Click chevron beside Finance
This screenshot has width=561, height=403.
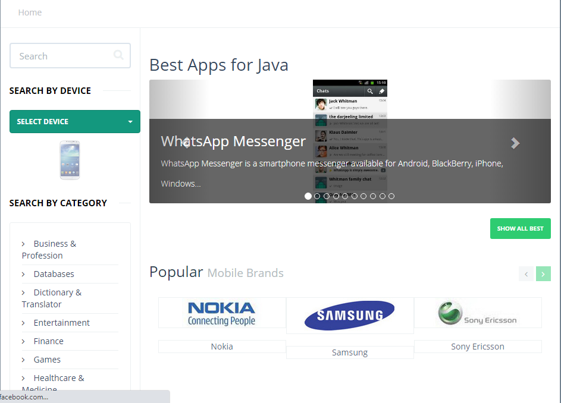(23, 342)
